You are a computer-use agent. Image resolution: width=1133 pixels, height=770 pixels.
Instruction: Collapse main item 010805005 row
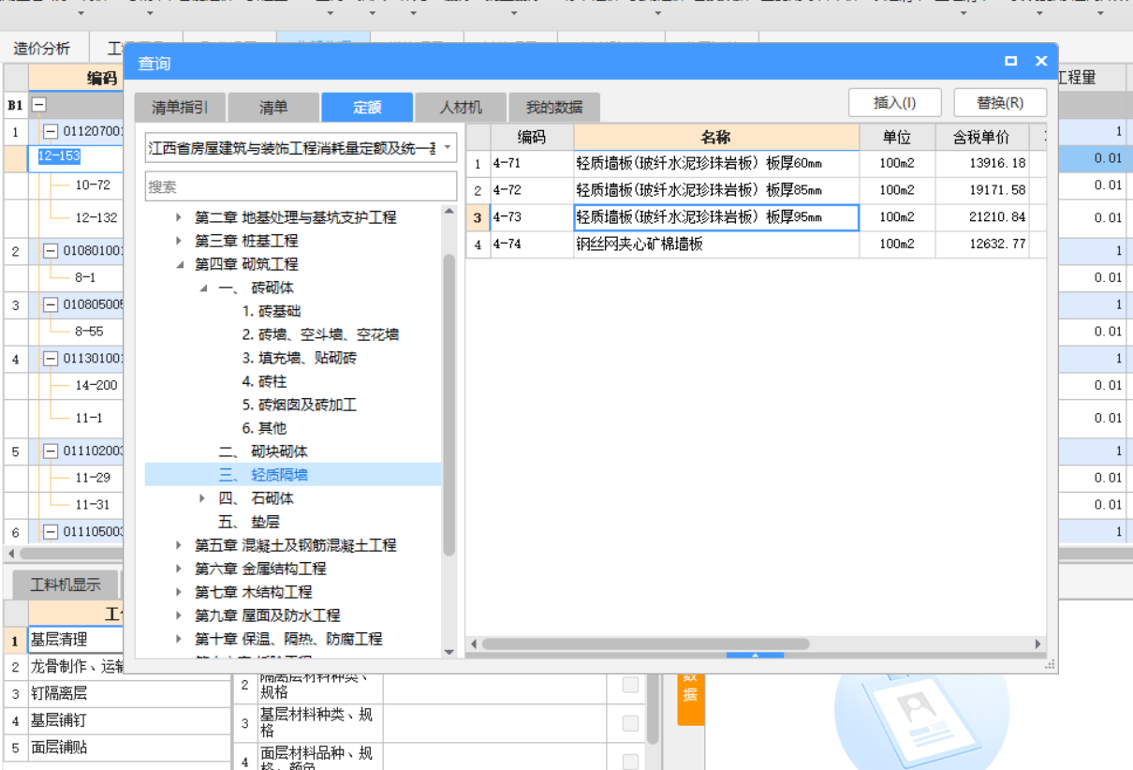[x=51, y=304]
